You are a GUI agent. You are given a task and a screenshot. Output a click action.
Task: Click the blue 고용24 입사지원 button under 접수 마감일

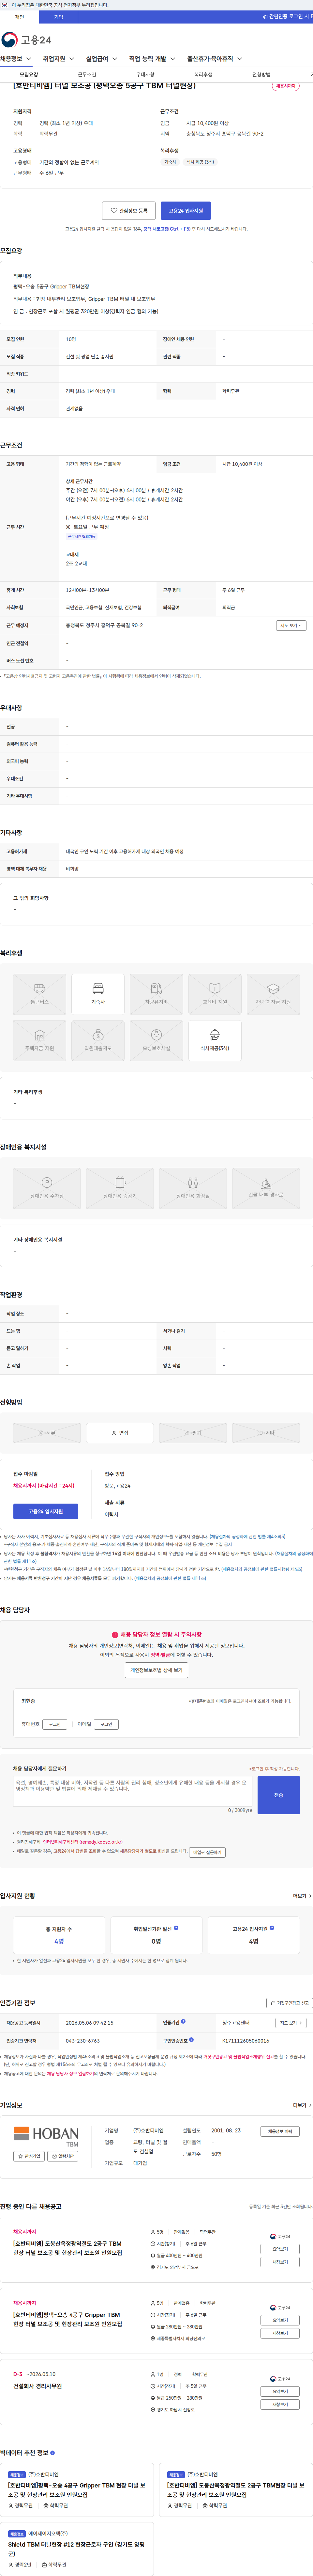pyautogui.click(x=46, y=1511)
